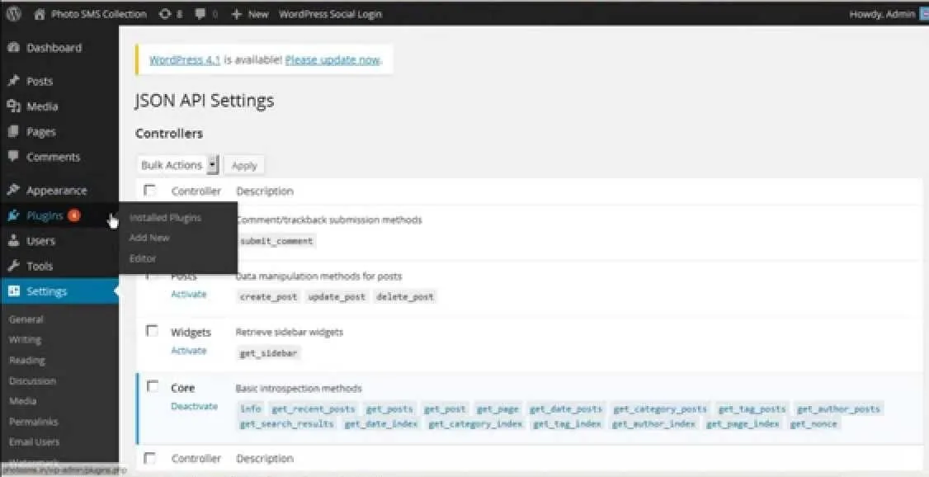Viewport: 929px width, 477px height.
Task: Open the Bulk Actions dropdown
Action: click(177, 165)
